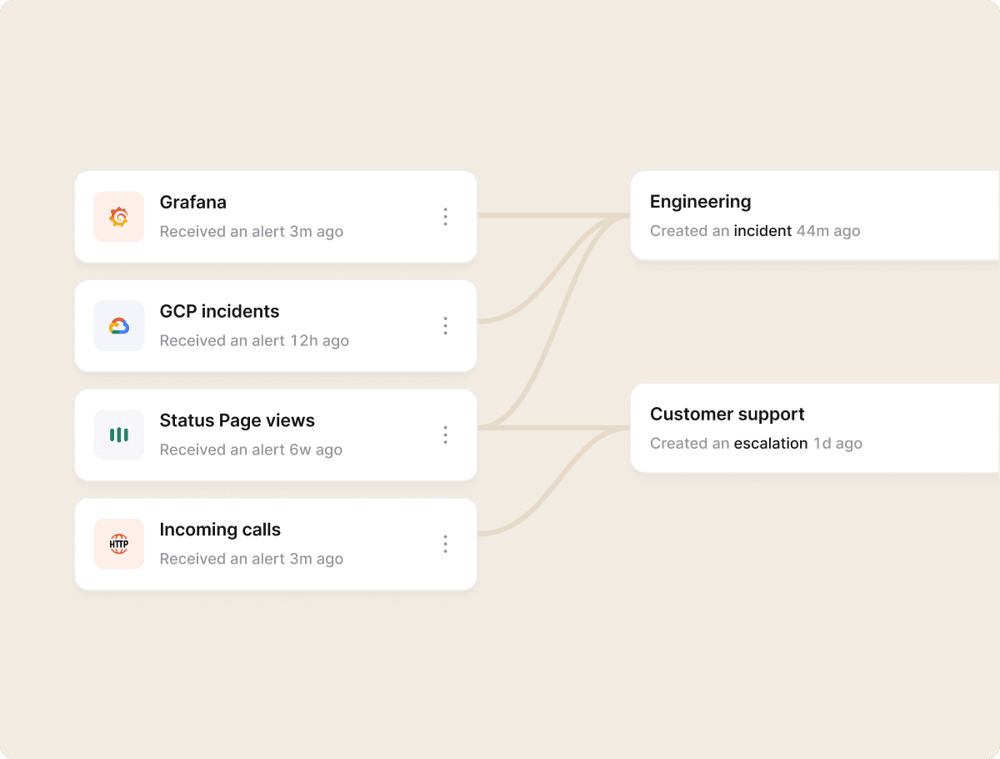Click the 'incident' link in Engineering card
Viewport: 1000px width, 759px height.
762,231
